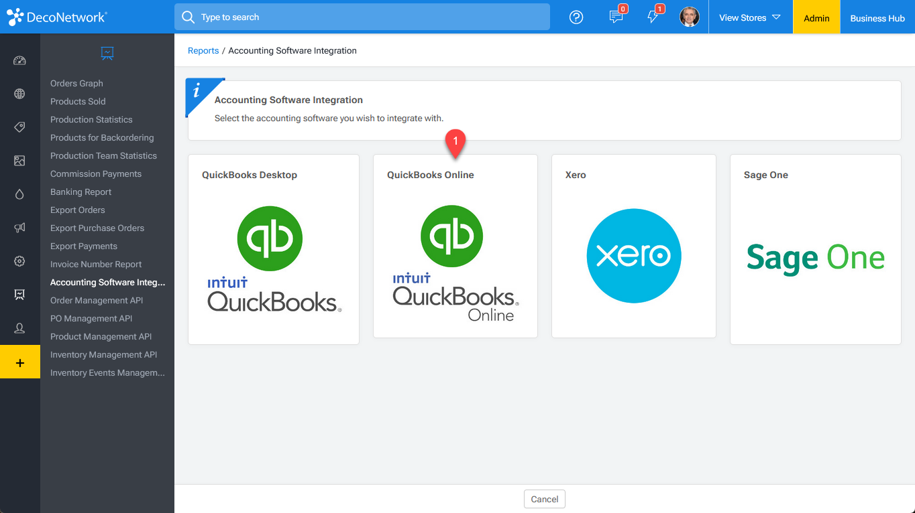Click the user avatar photo

point(690,17)
